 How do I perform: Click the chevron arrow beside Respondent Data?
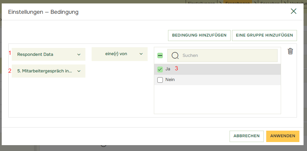pyautogui.click(x=79, y=54)
